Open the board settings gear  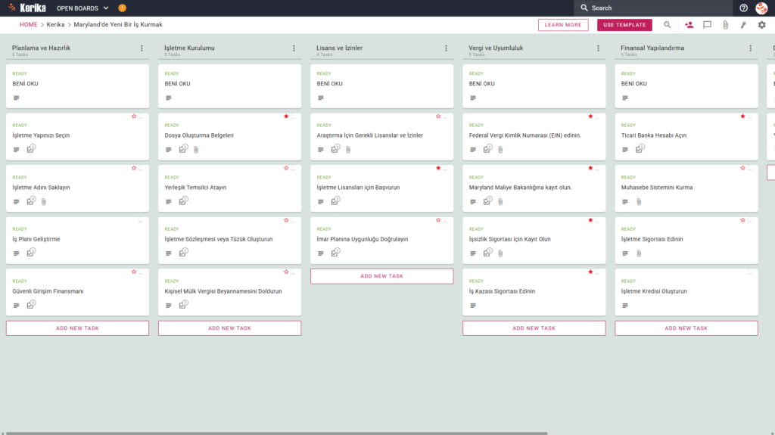coord(761,25)
